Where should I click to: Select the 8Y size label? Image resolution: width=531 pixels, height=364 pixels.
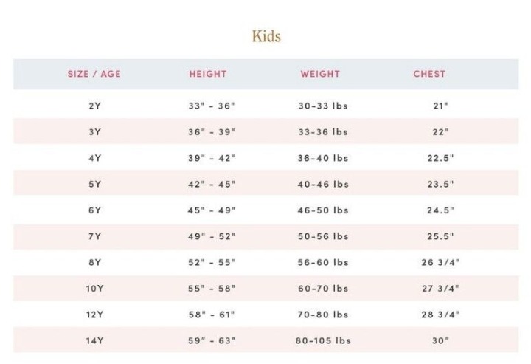point(95,262)
